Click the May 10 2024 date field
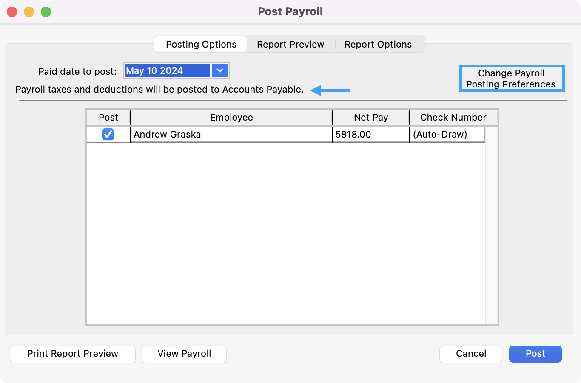 tap(167, 70)
